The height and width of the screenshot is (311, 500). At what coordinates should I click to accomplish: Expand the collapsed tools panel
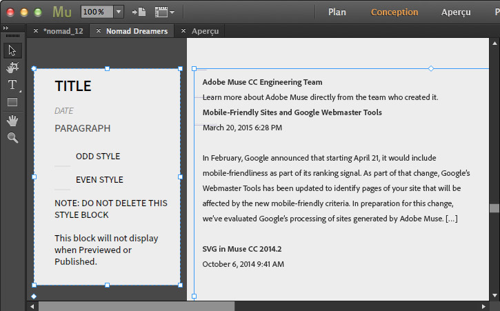(6, 28)
